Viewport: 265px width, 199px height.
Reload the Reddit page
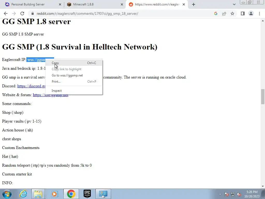(22, 13)
